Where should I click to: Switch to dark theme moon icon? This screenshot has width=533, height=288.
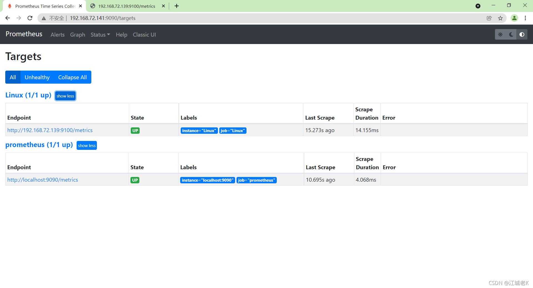511,34
